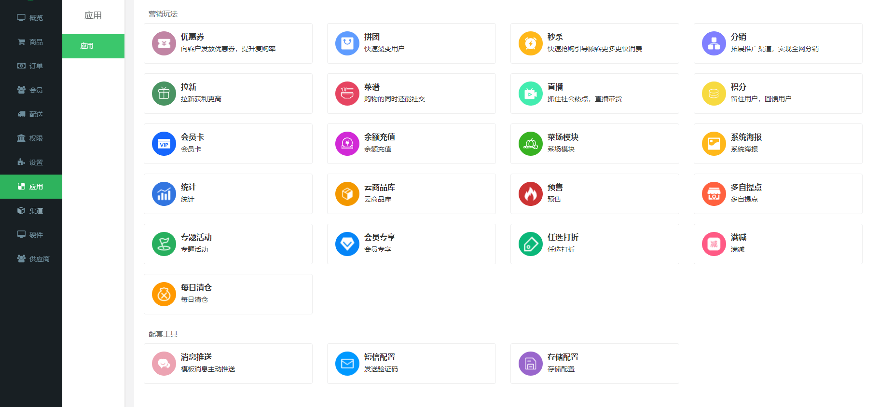Click the recipe (菜谱) bowl icon
This screenshot has height=407, width=893.
click(x=347, y=94)
